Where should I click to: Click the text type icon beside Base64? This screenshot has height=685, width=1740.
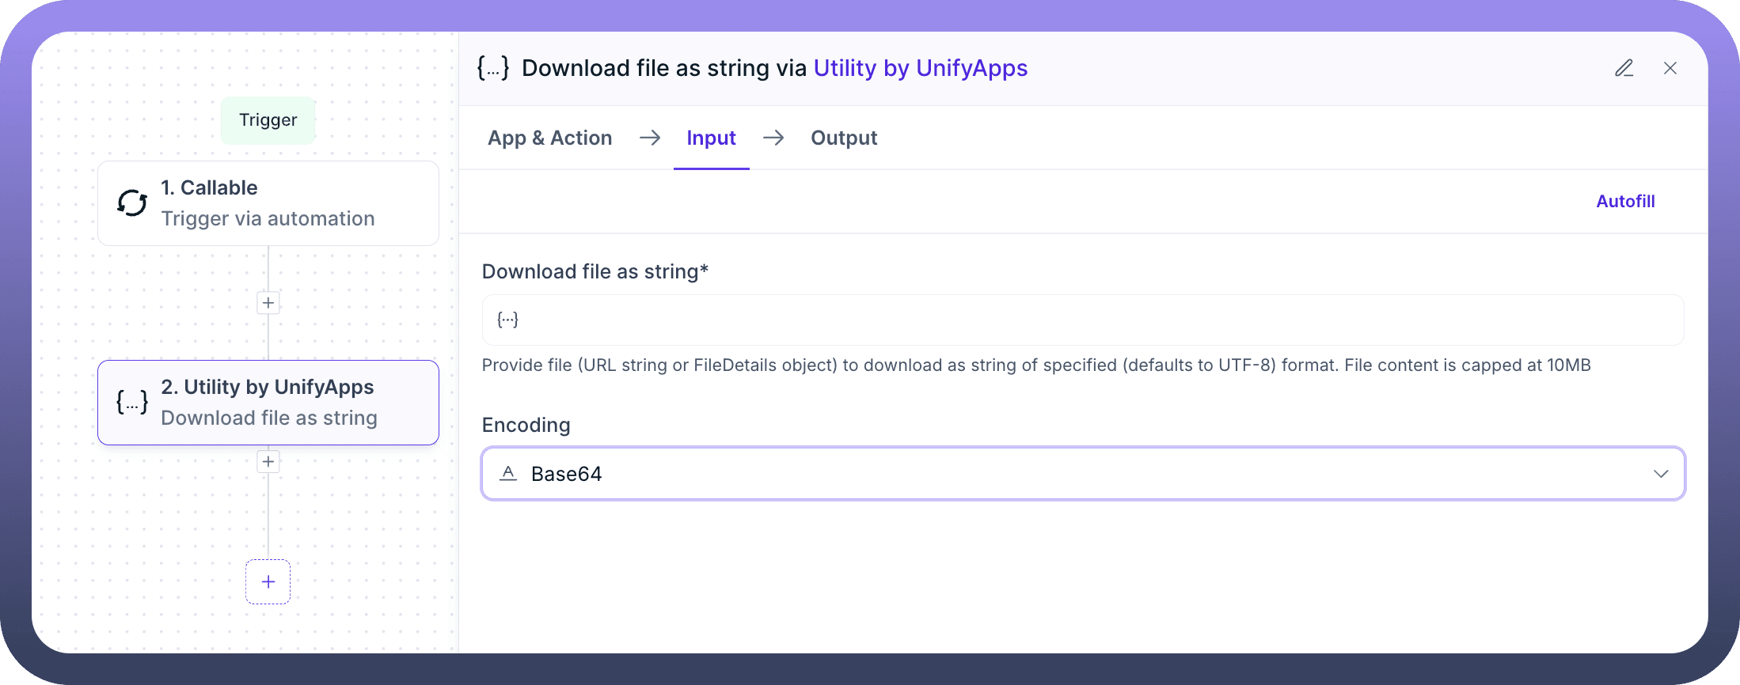(x=508, y=474)
